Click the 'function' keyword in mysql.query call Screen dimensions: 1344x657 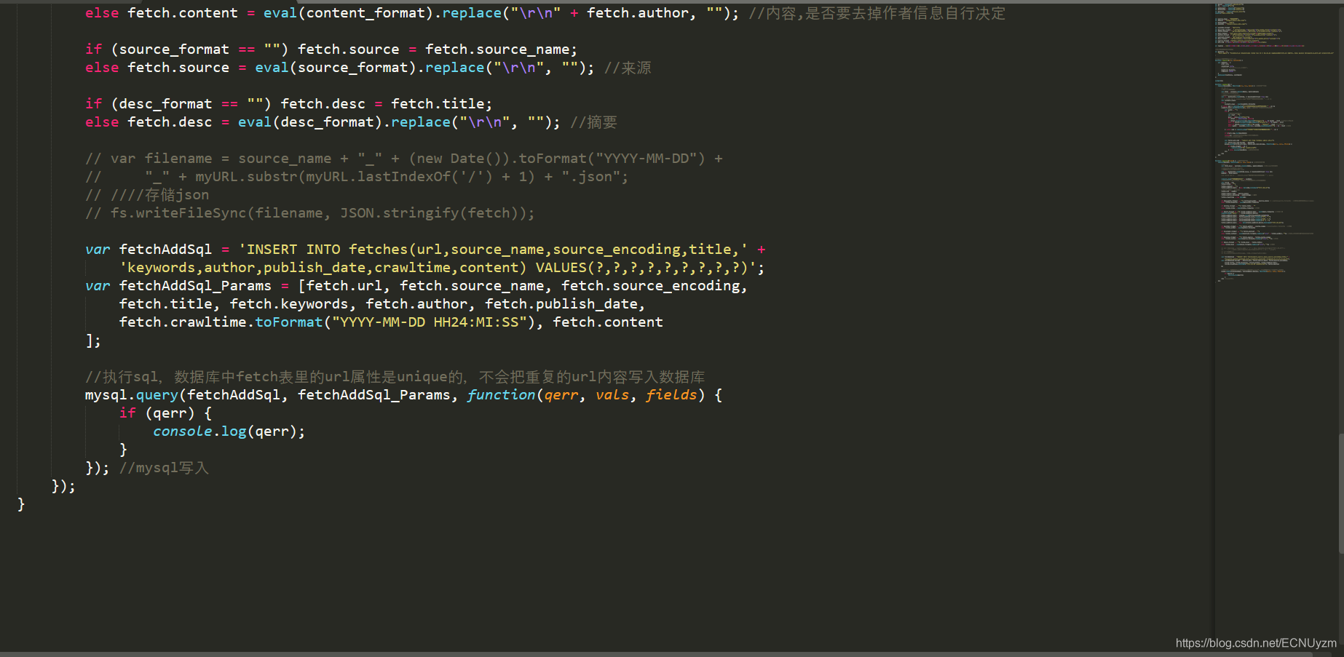click(501, 395)
